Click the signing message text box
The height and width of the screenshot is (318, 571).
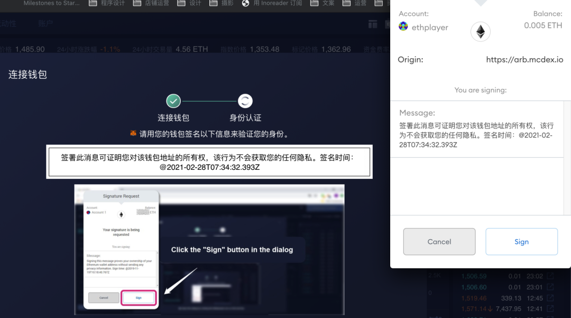pos(209,162)
